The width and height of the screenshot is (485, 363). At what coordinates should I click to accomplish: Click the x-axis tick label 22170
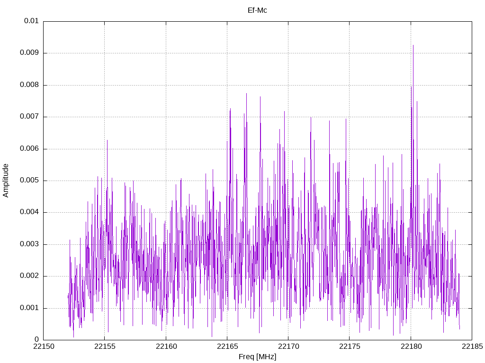(x=288, y=346)
